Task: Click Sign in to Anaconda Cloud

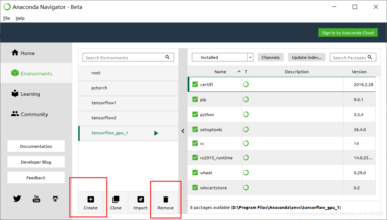Action: 348,32
